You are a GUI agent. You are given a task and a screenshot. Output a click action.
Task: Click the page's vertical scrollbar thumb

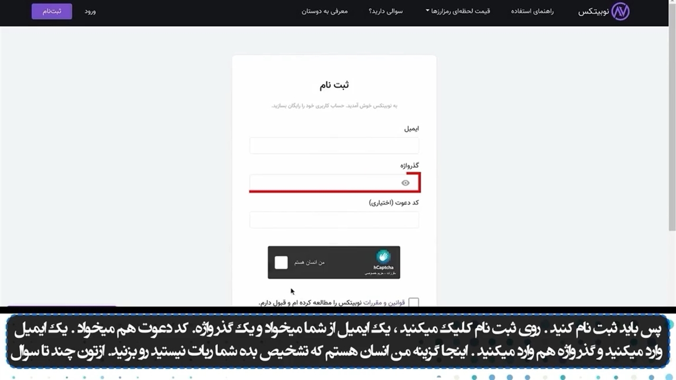[672, 127]
